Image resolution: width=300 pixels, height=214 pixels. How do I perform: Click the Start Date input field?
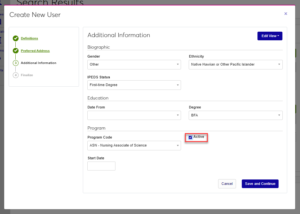pyautogui.click(x=101, y=166)
